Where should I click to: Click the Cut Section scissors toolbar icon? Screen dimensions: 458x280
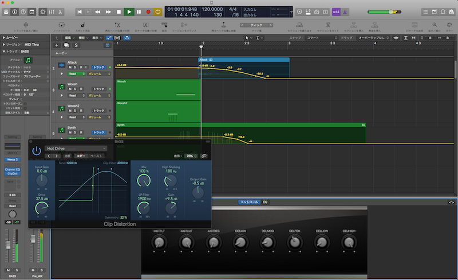(328, 25)
